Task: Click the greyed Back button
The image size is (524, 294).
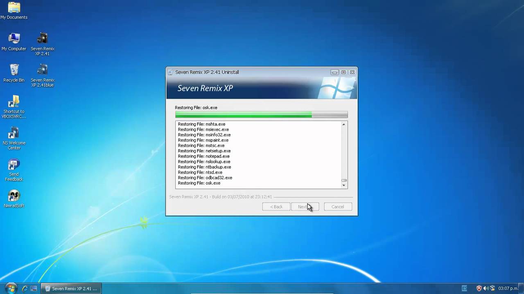Action: pyautogui.click(x=276, y=207)
